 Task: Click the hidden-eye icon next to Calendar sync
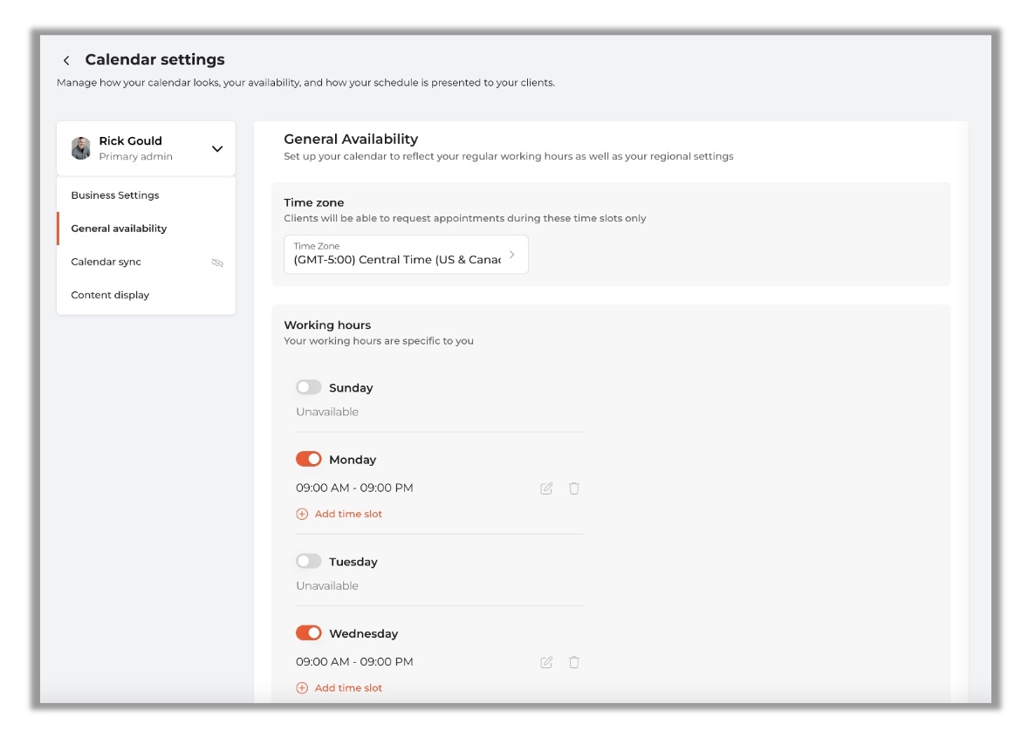pos(217,263)
